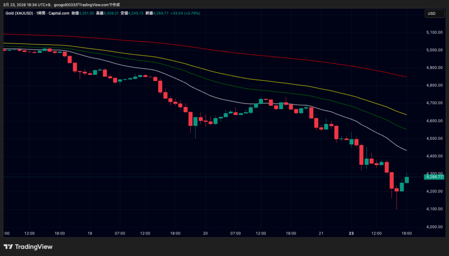Click the 5,100.00 level on the price scale
Screen dimensions: 449x256
(434, 32)
